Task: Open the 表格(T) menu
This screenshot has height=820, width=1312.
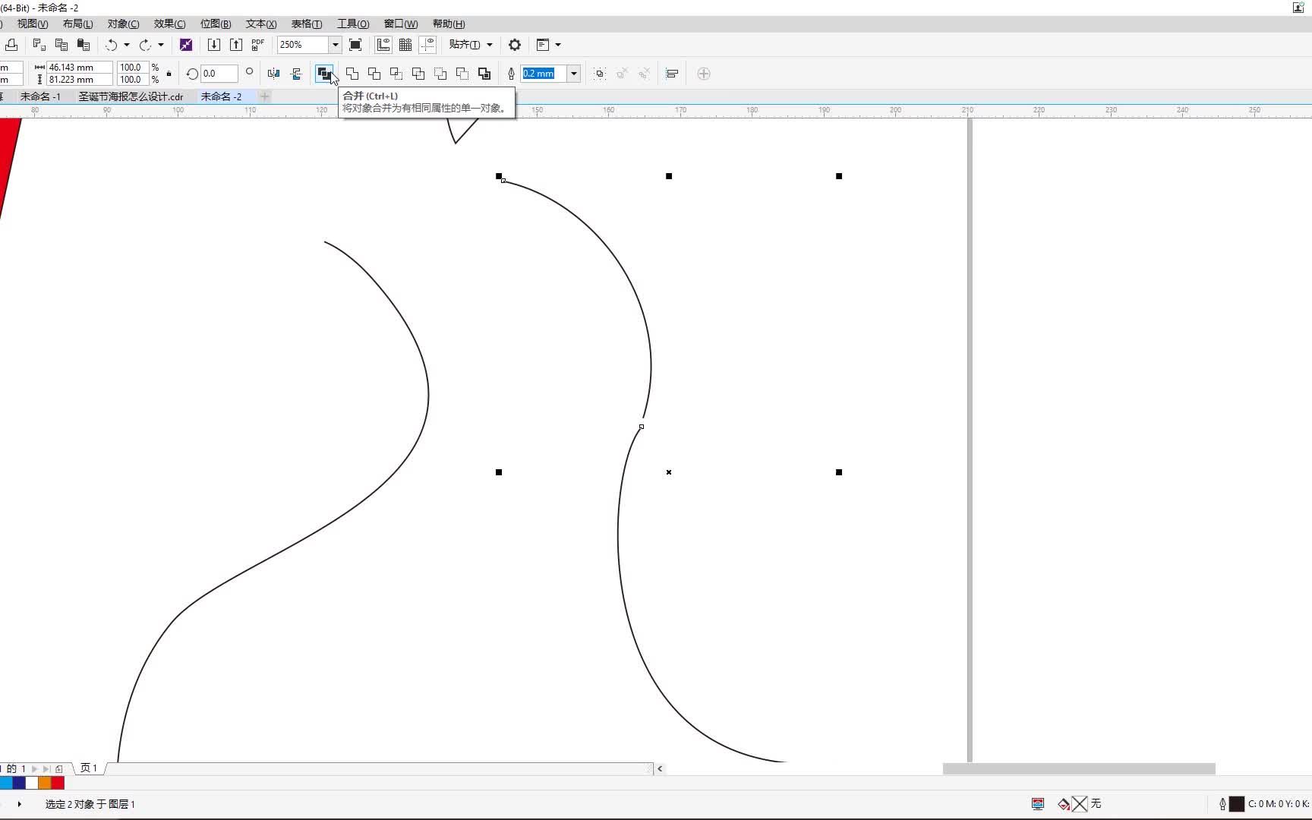Action: 307,24
